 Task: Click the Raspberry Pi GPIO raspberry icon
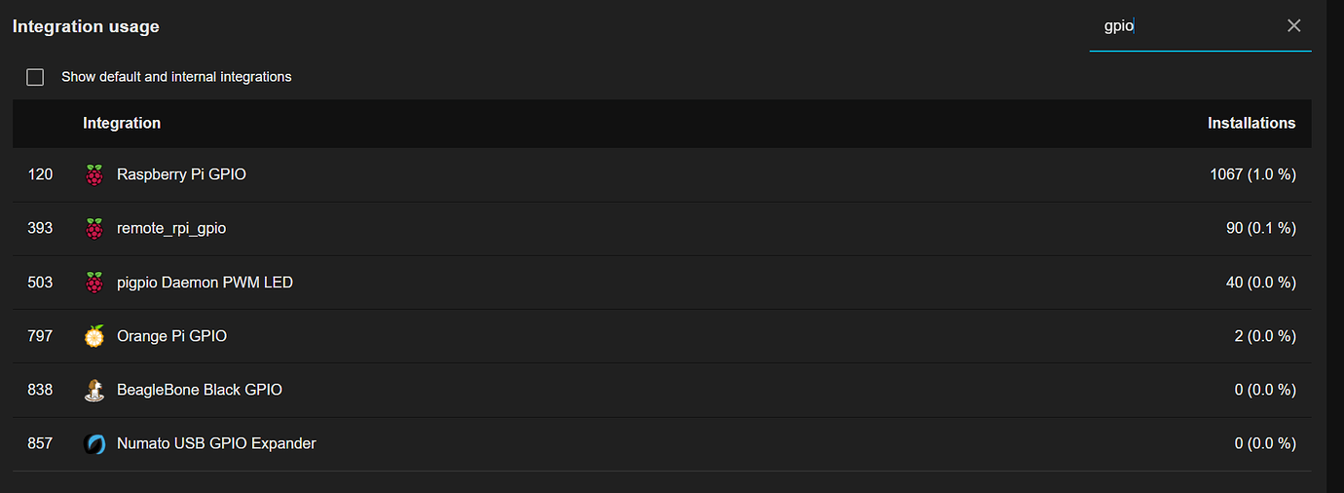pos(93,175)
